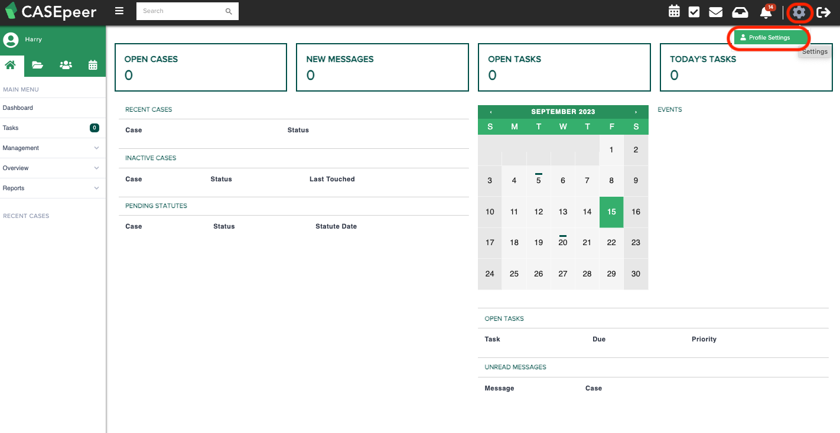This screenshot has height=433, width=840.
Task: Click the Due column header
Action: click(599, 339)
